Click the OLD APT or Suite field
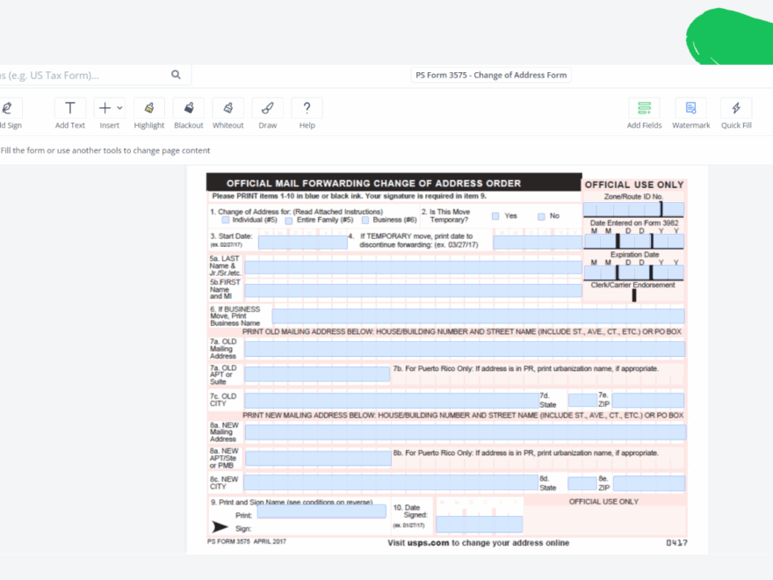The width and height of the screenshot is (773, 580). pos(317,373)
